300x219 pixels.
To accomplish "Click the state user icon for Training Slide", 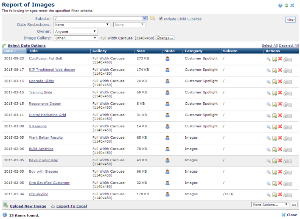I will click(167, 93).
